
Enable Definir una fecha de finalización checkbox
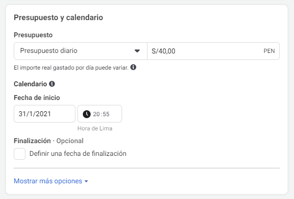pyautogui.click(x=20, y=154)
